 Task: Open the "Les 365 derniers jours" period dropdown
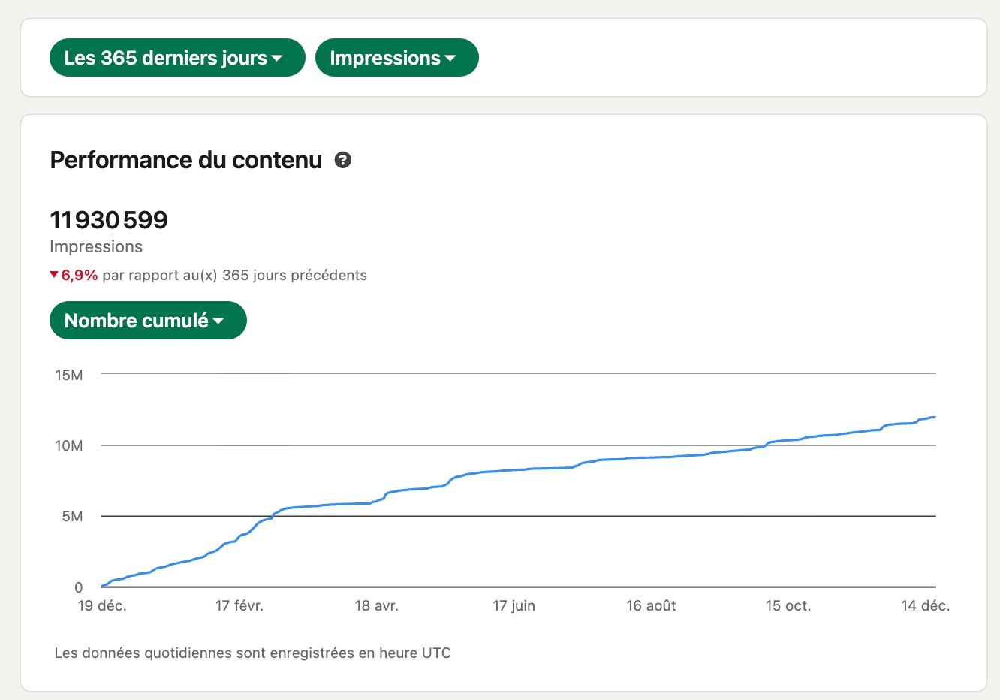[x=177, y=58]
